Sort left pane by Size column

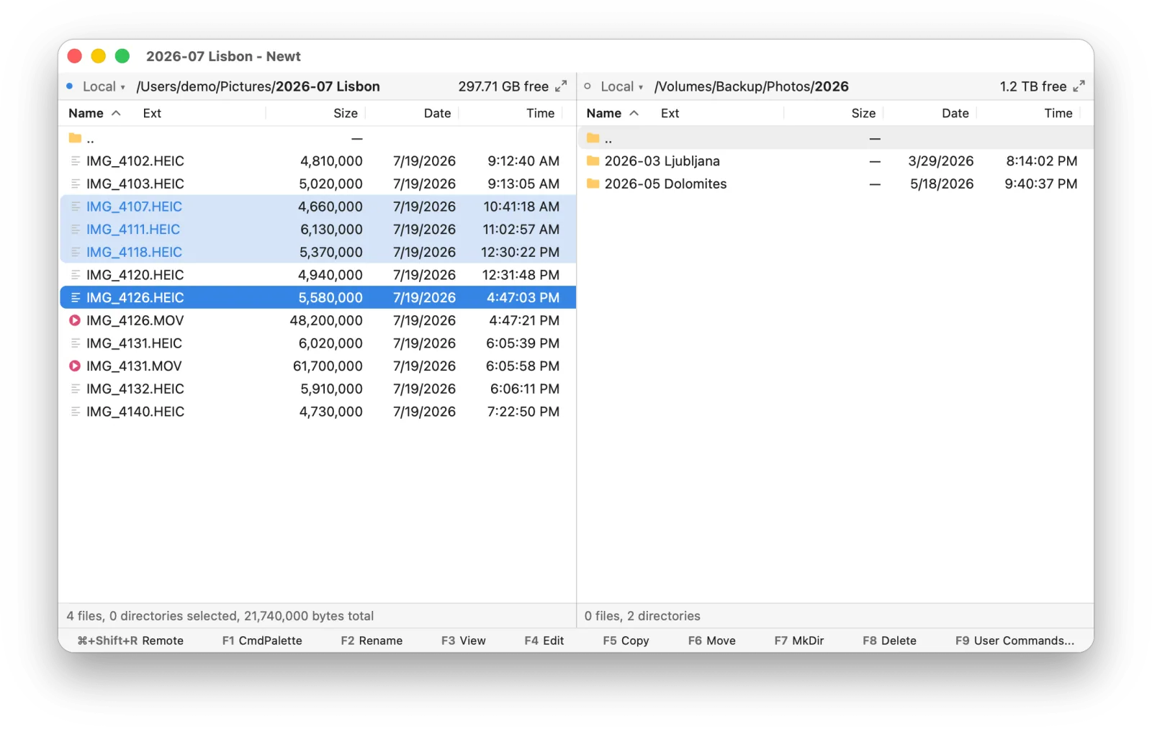coord(346,113)
